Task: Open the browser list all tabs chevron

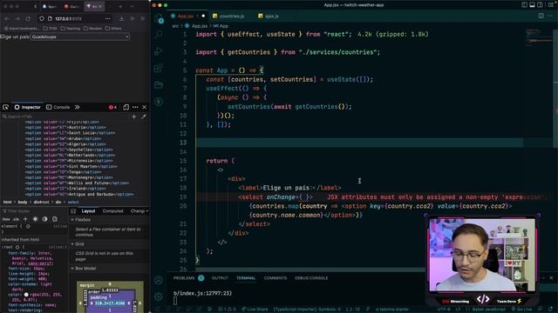Action: pyautogui.click(x=132, y=6)
